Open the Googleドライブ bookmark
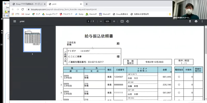This screenshot has width=207, height=103. (x=50, y=14)
